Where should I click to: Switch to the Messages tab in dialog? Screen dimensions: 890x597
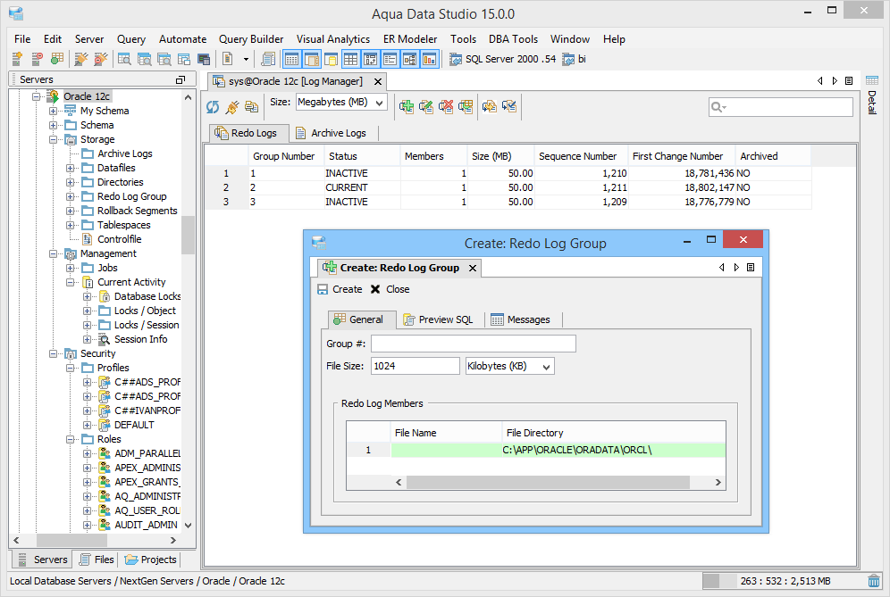(x=521, y=319)
